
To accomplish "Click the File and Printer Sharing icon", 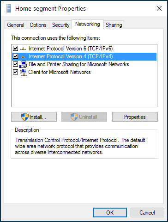I will 23,64.
